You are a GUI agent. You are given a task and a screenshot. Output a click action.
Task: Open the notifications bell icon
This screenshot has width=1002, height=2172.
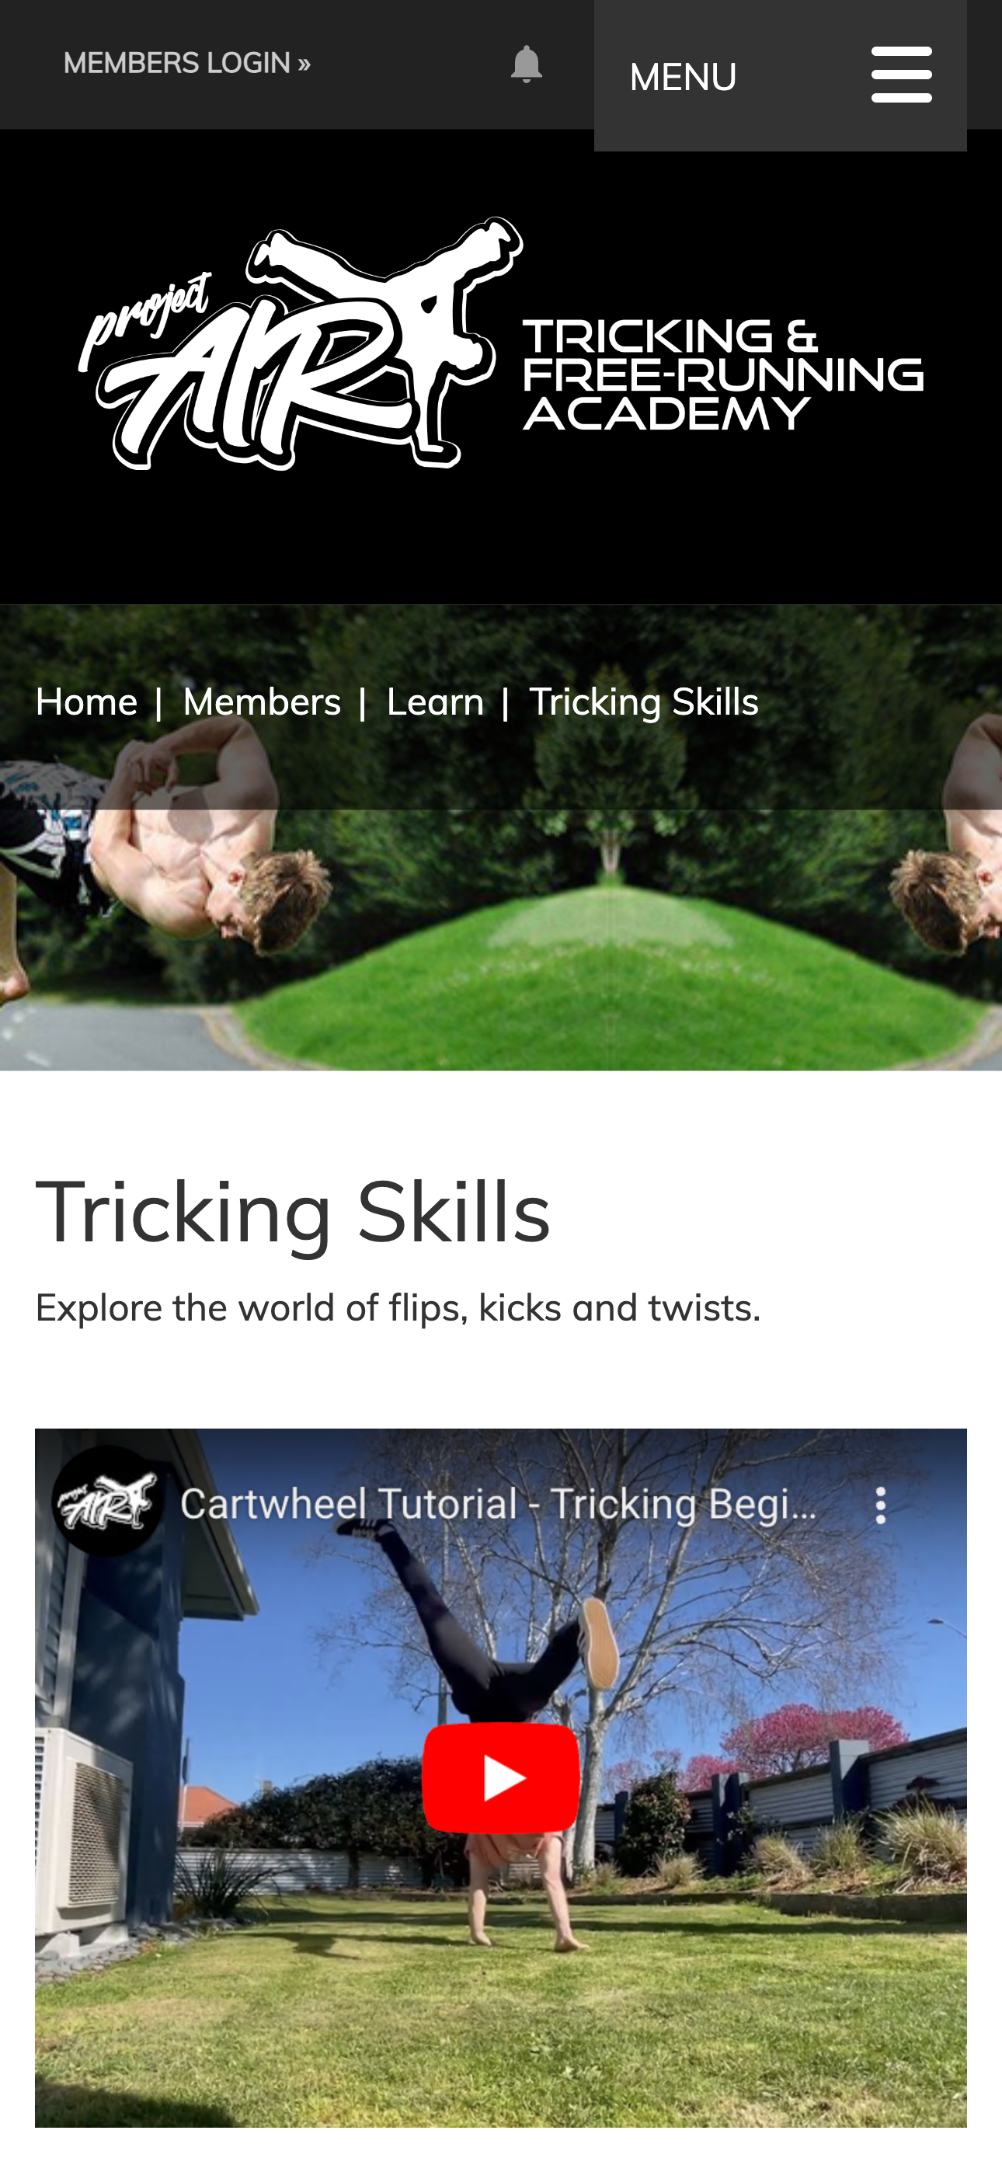click(x=527, y=63)
